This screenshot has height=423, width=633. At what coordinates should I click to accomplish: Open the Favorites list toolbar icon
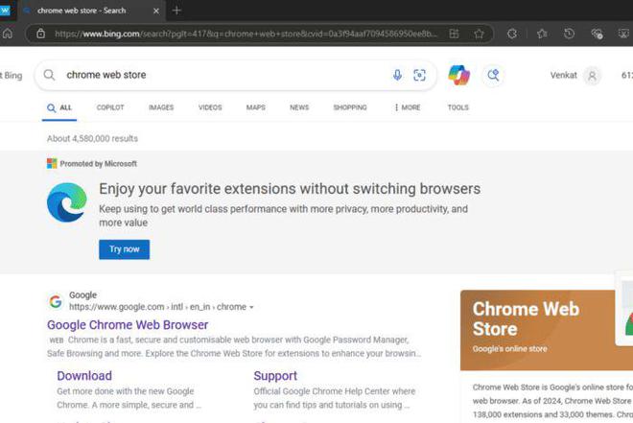[542, 34]
